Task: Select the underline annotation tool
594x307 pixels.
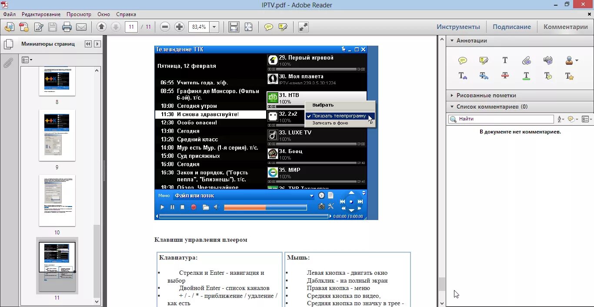Action: (x=526, y=76)
